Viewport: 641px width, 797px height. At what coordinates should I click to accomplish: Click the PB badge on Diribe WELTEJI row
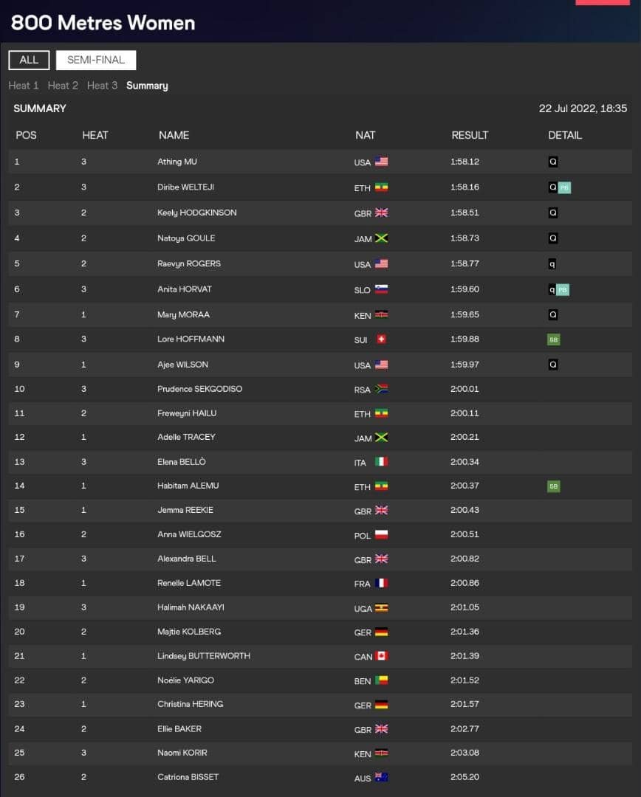point(564,187)
